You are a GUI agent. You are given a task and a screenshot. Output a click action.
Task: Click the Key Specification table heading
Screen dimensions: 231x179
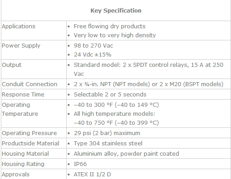(x=116, y=11)
